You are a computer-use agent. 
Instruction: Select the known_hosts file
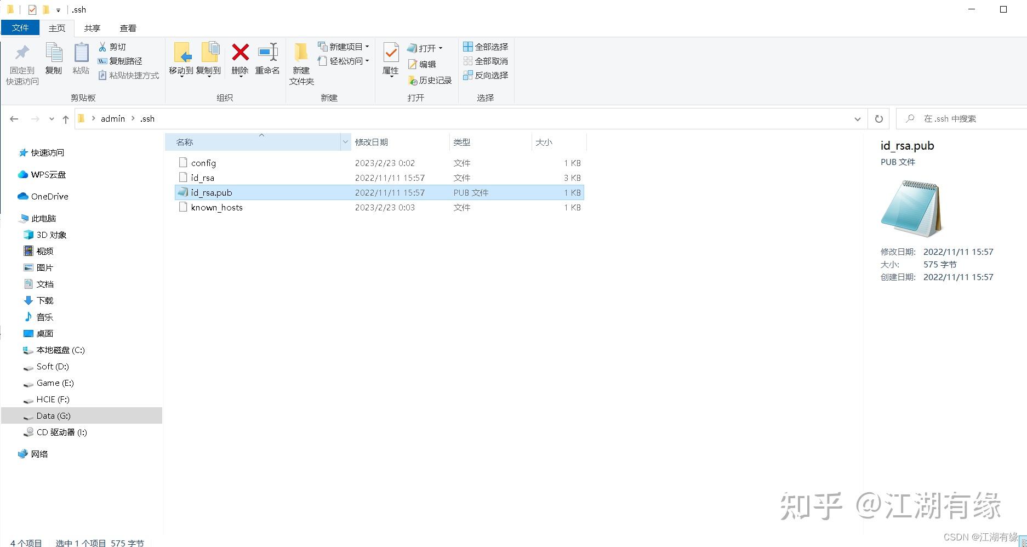216,207
